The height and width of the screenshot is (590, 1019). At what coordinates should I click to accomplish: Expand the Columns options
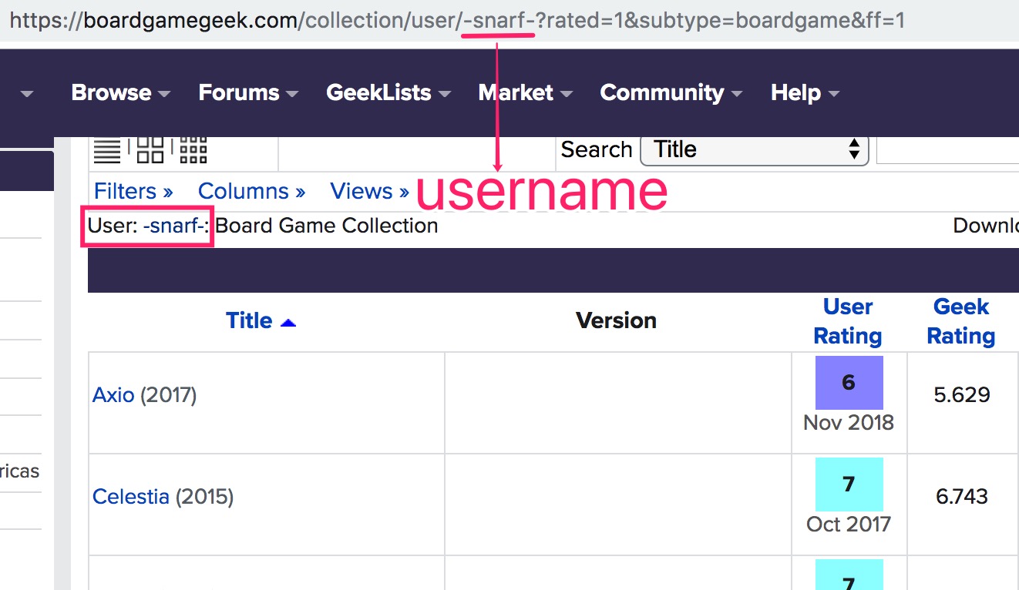click(x=251, y=191)
